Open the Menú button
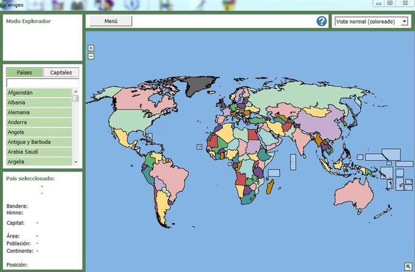This screenshot has height=272, width=415. point(111,21)
